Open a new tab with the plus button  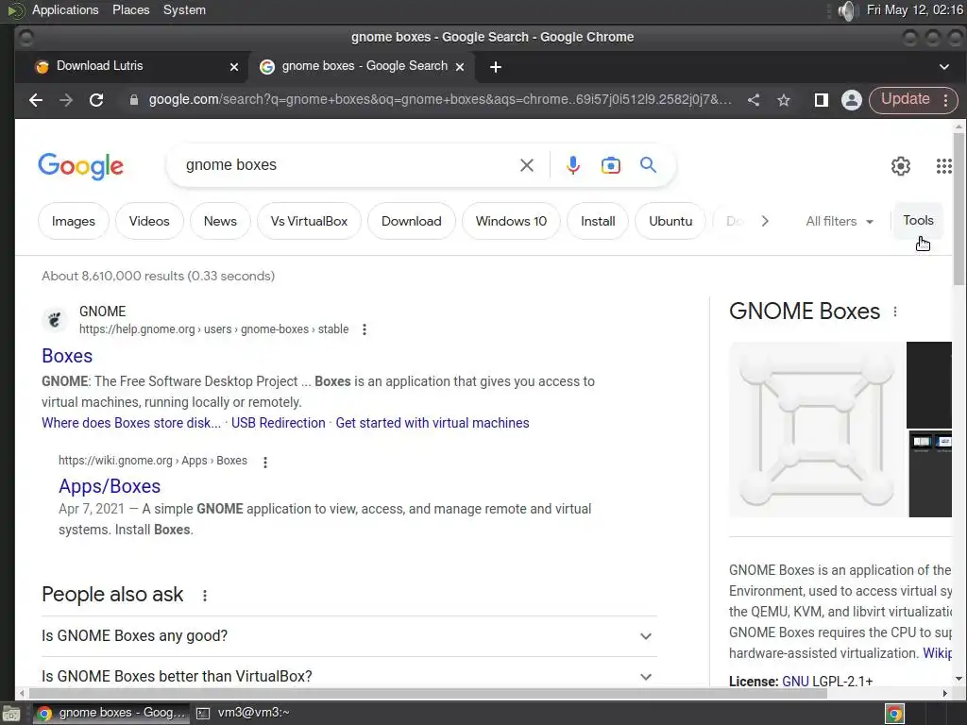495,67
